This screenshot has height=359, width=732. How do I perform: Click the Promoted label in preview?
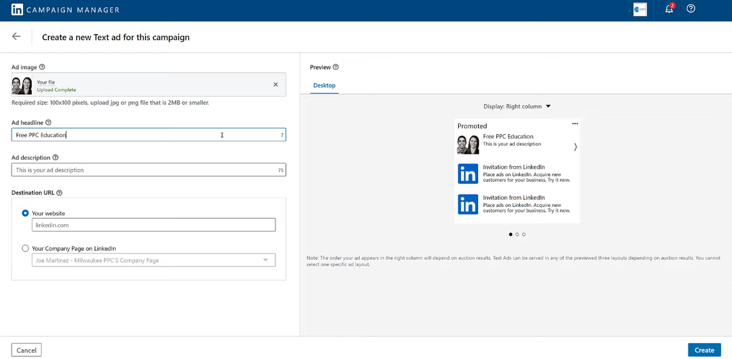click(x=472, y=126)
